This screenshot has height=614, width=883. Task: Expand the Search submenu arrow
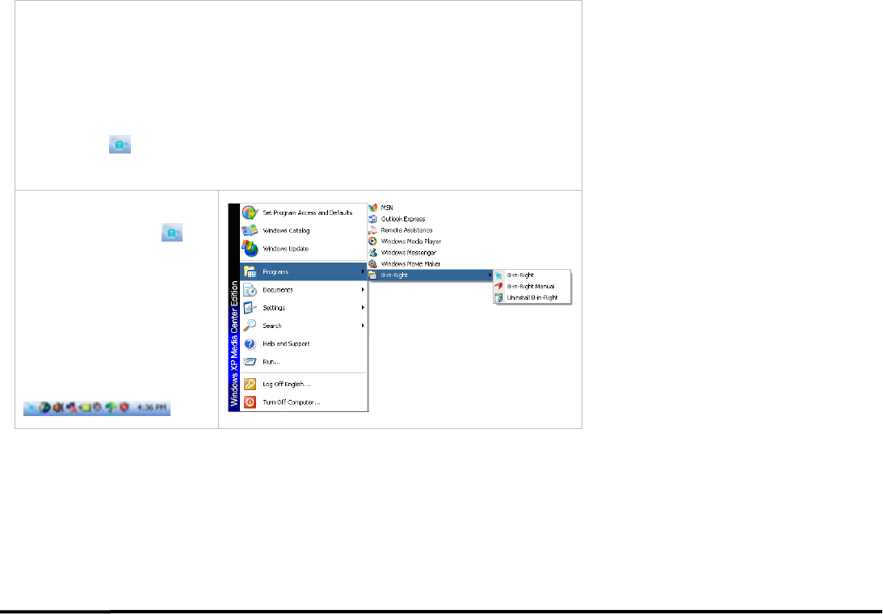coord(363,326)
